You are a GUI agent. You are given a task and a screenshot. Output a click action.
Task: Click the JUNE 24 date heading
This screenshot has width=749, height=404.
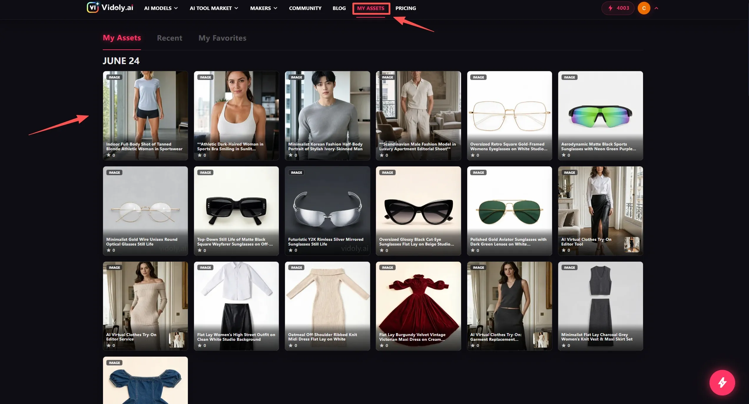121,61
